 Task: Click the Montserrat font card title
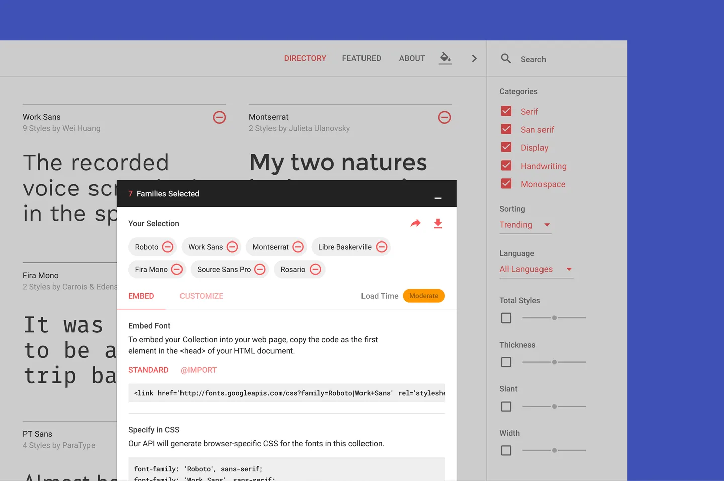[268, 117]
